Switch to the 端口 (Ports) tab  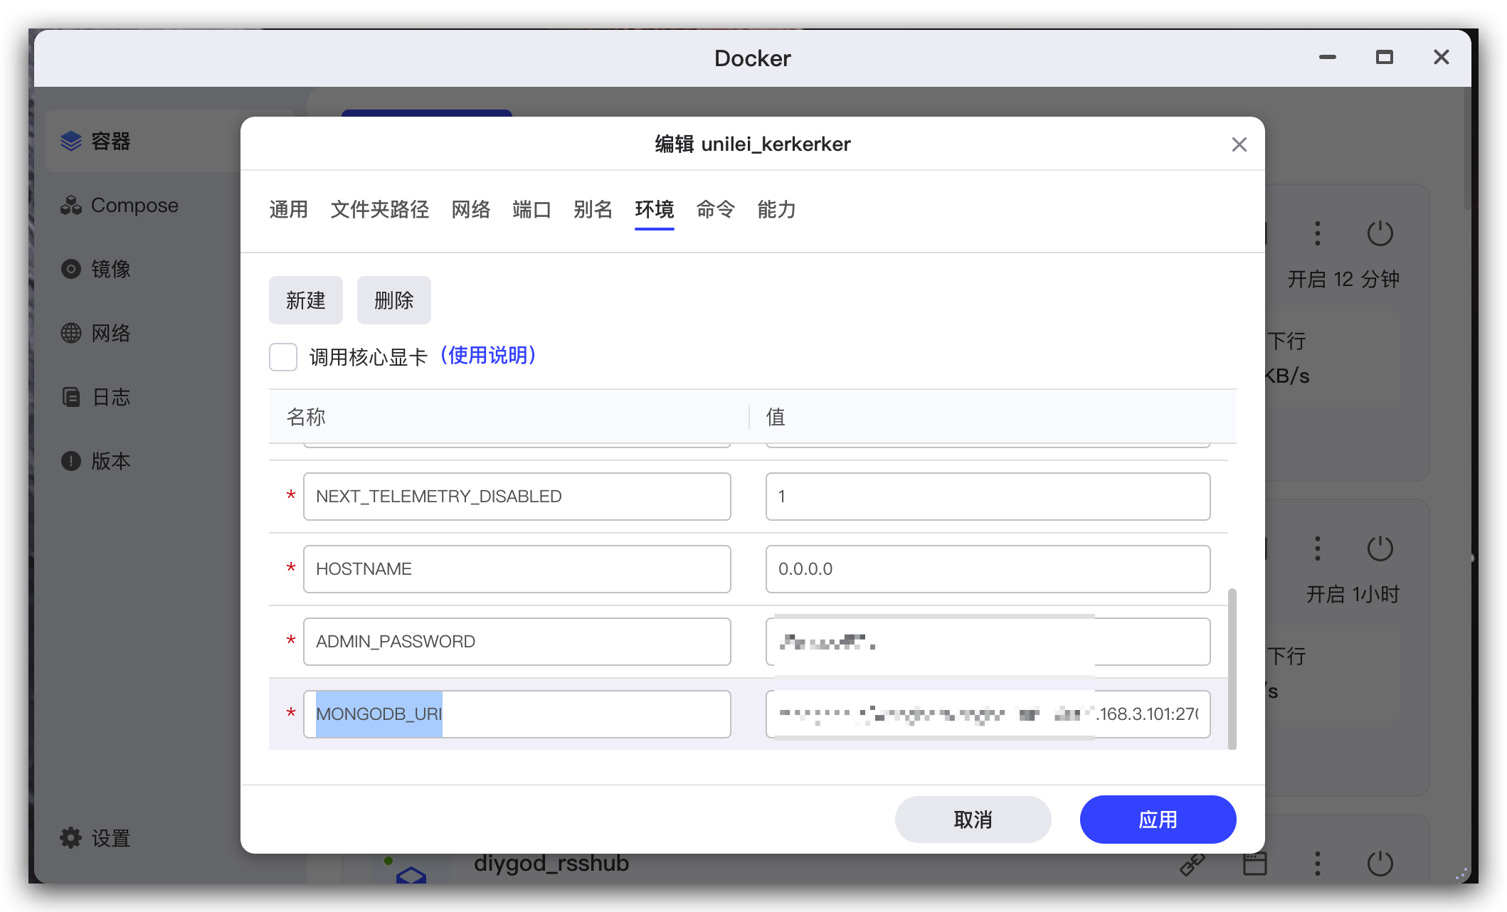click(x=532, y=210)
